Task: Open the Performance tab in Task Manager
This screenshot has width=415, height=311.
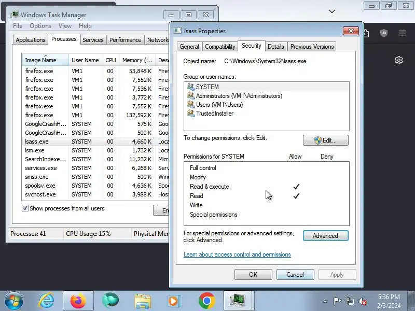Action: (x=126, y=40)
